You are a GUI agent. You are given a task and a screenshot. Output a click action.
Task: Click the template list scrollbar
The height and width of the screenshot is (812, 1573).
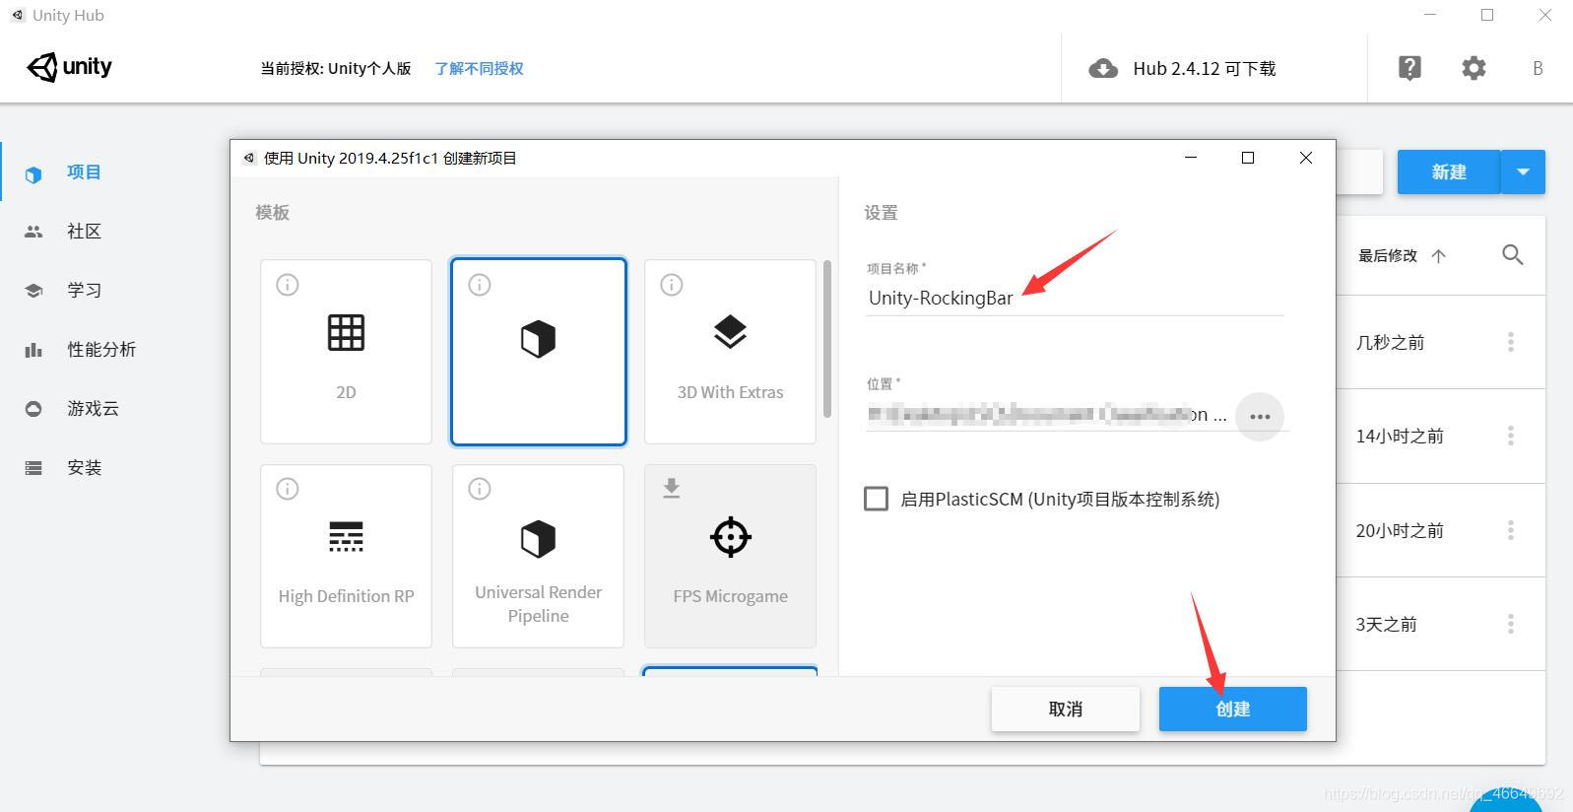[x=827, y=339]
